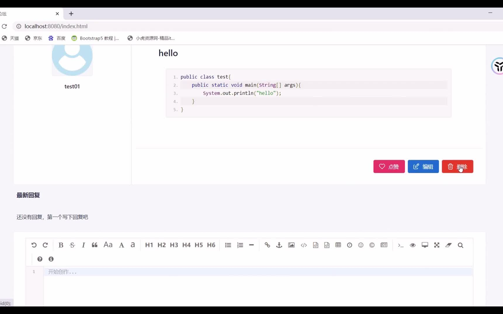Insert a block quote

[x=95, y=245]
